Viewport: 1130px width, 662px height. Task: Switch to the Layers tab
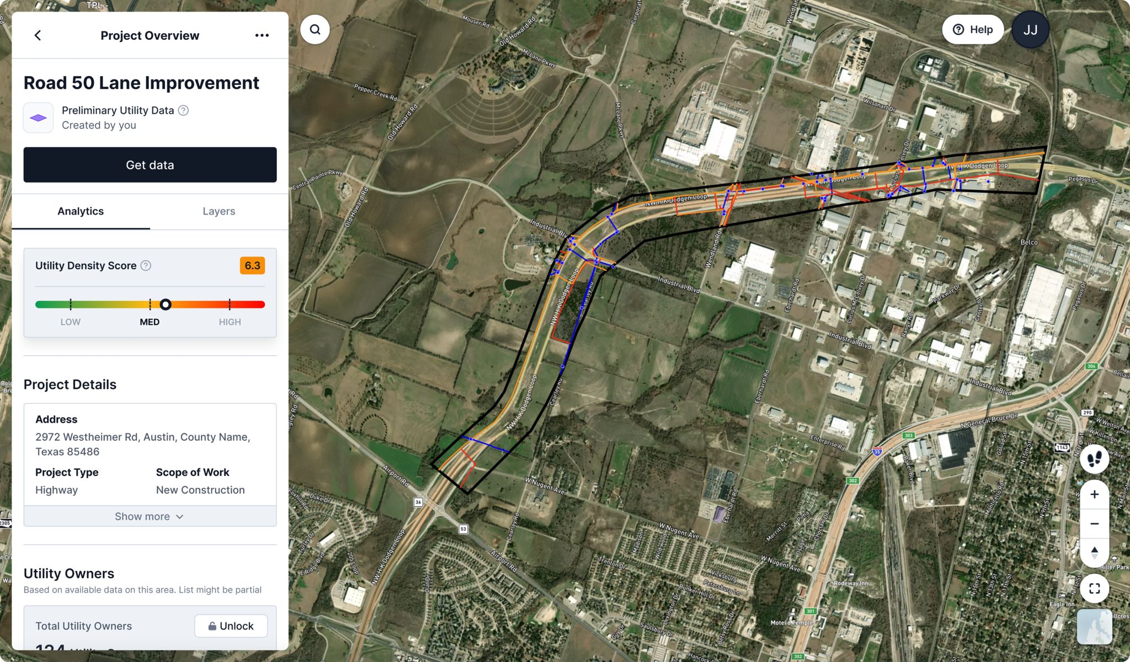coord(218,211)
